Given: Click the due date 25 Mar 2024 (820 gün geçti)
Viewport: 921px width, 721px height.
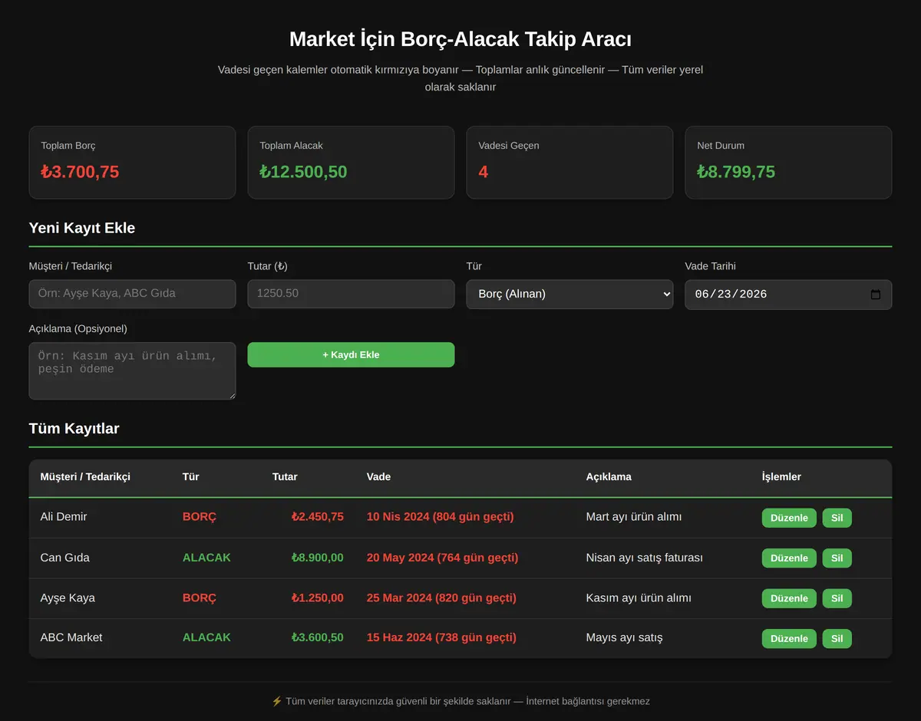Looking at the screenshot, I should point(441,598).
